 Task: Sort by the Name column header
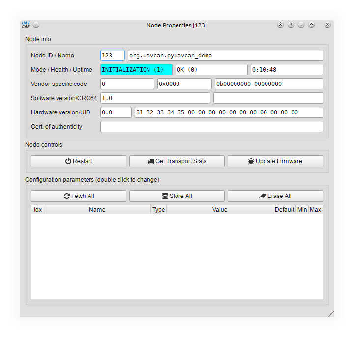[x=97, y=210]
